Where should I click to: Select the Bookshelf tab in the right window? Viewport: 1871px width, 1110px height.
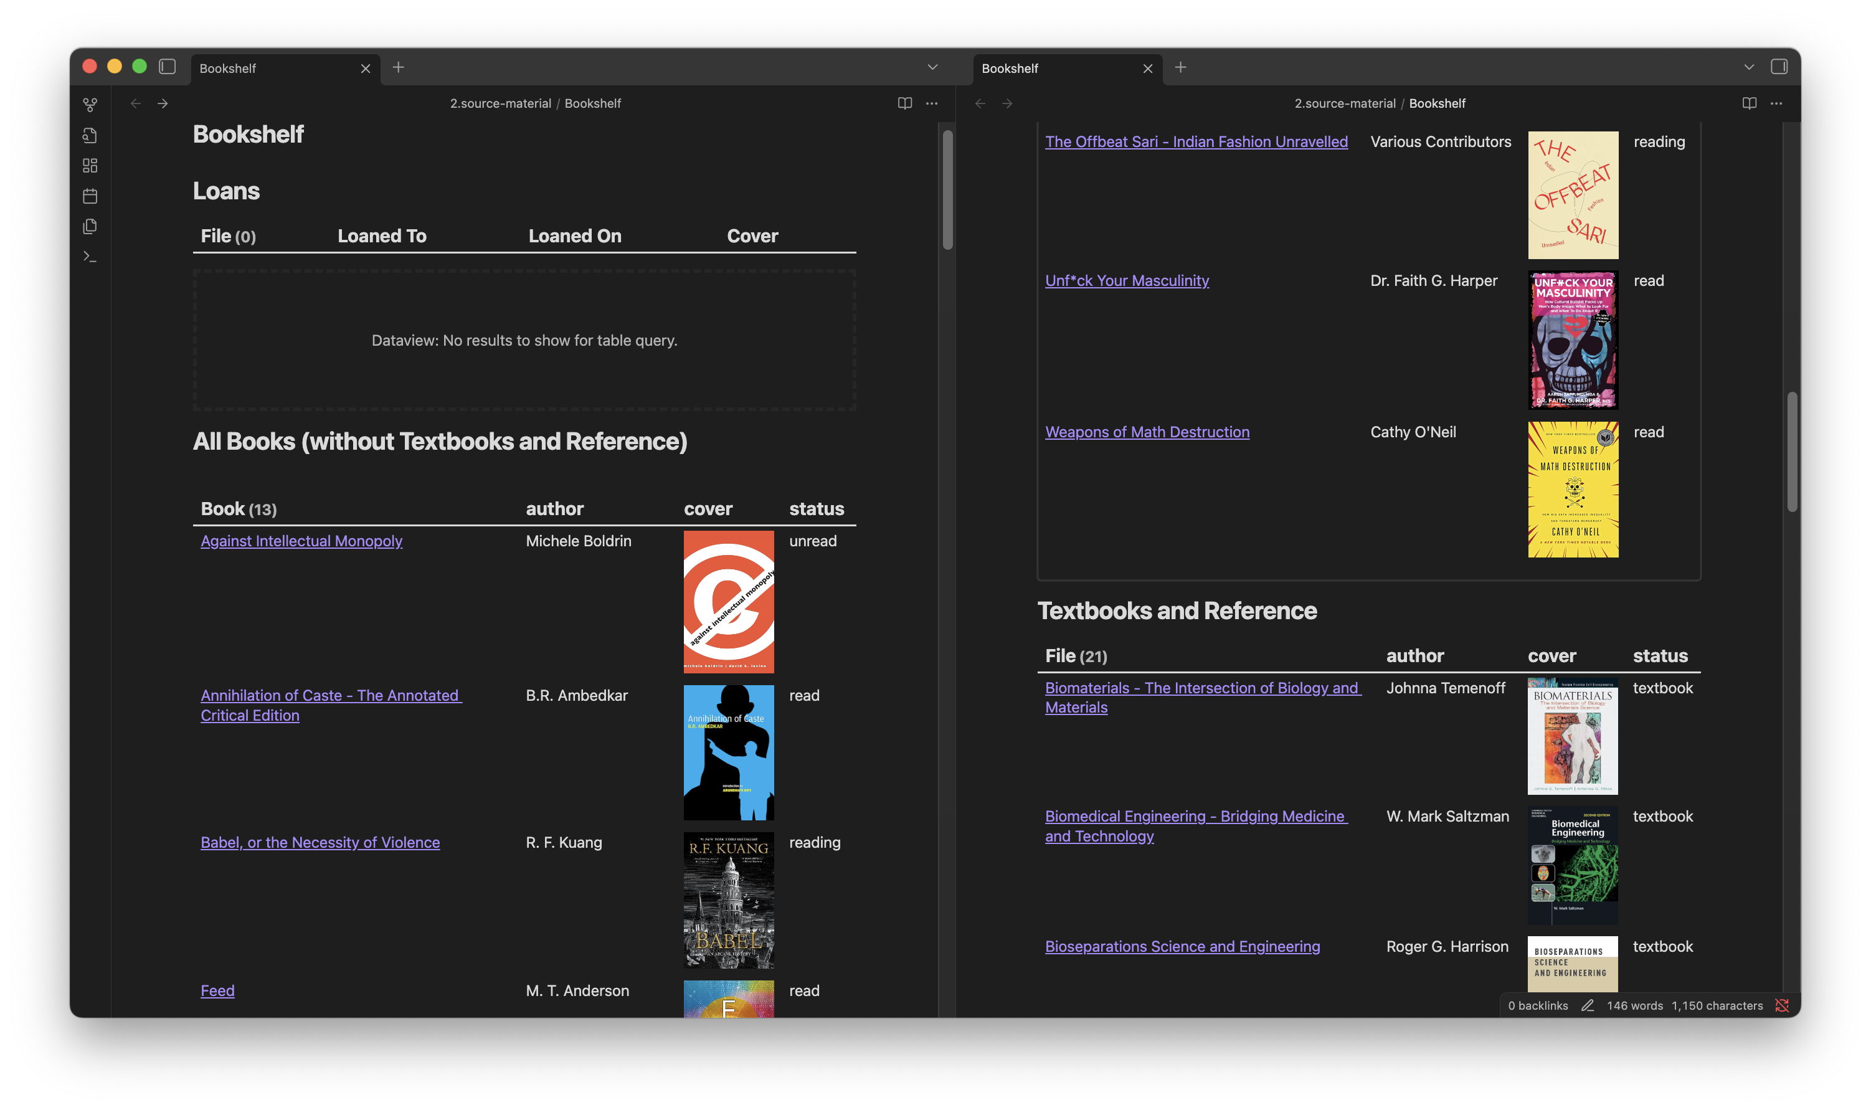coord(1011,68)
